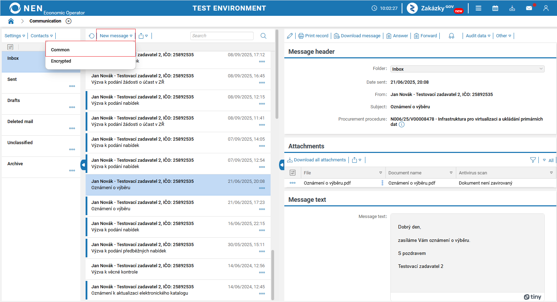Viewport: 557px width, 302px height.
Task: Open options dots for Drafts folder
Action: pos(72,107)
